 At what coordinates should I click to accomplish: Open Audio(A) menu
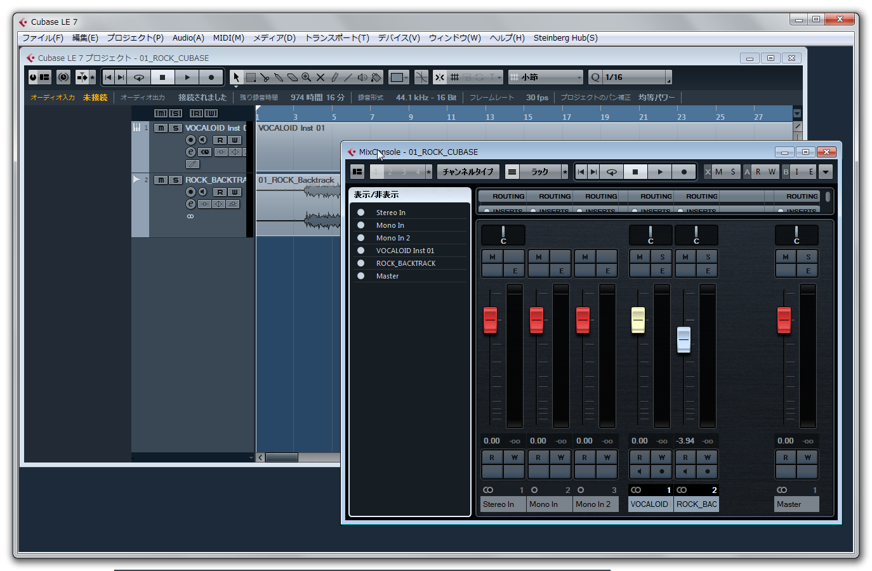(188, 38)
